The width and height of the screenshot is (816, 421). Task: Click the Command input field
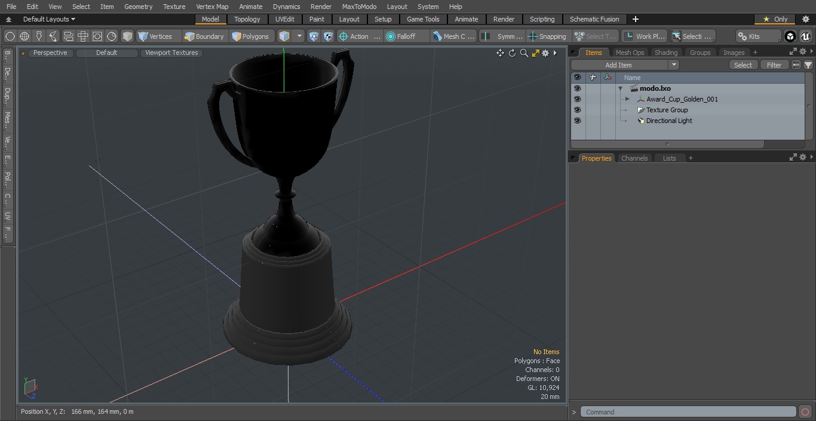click(x=688, y=412)
